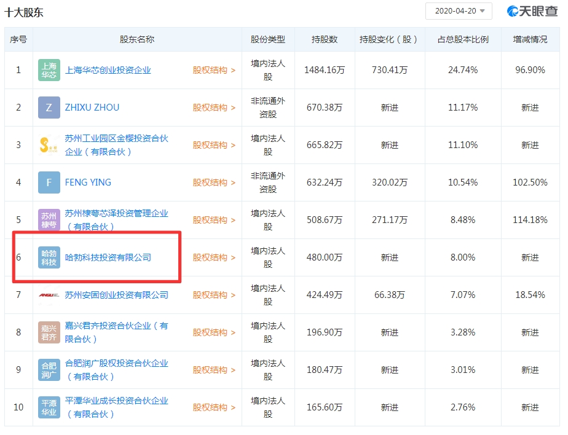
Task: Select the 18.54% change cell
Action: click(531, 295)
